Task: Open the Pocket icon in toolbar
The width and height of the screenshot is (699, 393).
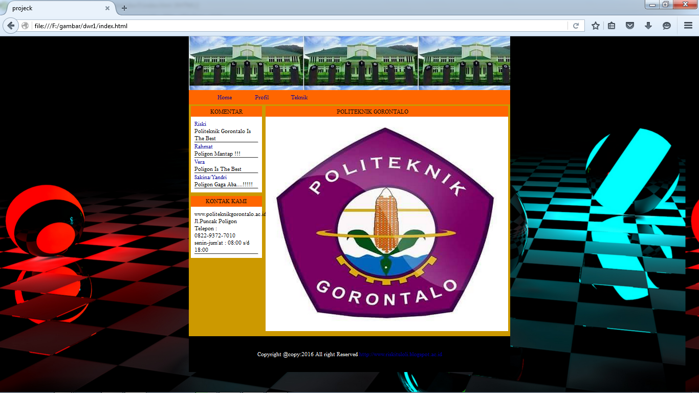Action: (630, 26)
